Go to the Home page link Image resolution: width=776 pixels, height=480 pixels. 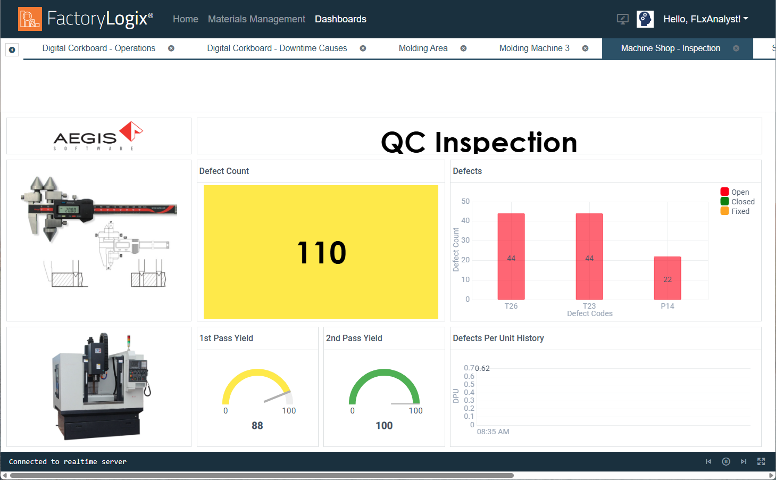tap(185, 19)
